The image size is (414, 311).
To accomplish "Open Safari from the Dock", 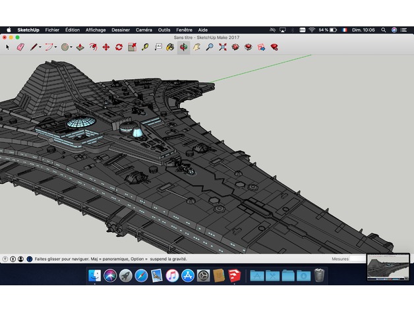I will (x=141, y=275).
